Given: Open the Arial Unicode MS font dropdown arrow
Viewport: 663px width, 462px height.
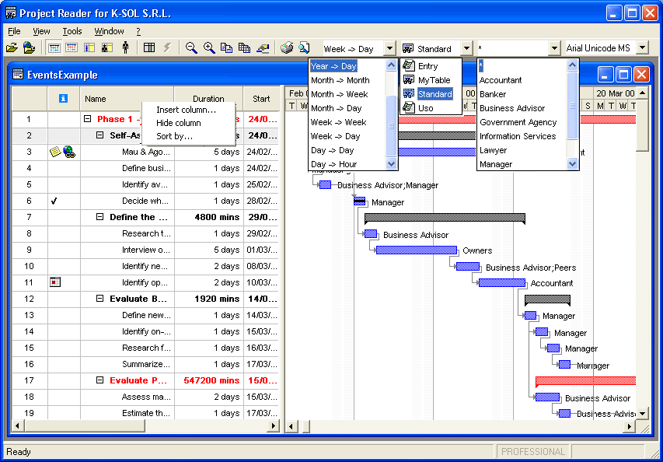Looking at the screenshot, I should pos(642,47).
